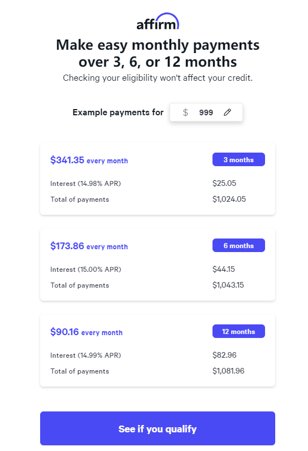Click the $341.35 every month amount
The height and width of the screenshot is (451, 308).
coord(89,160)
